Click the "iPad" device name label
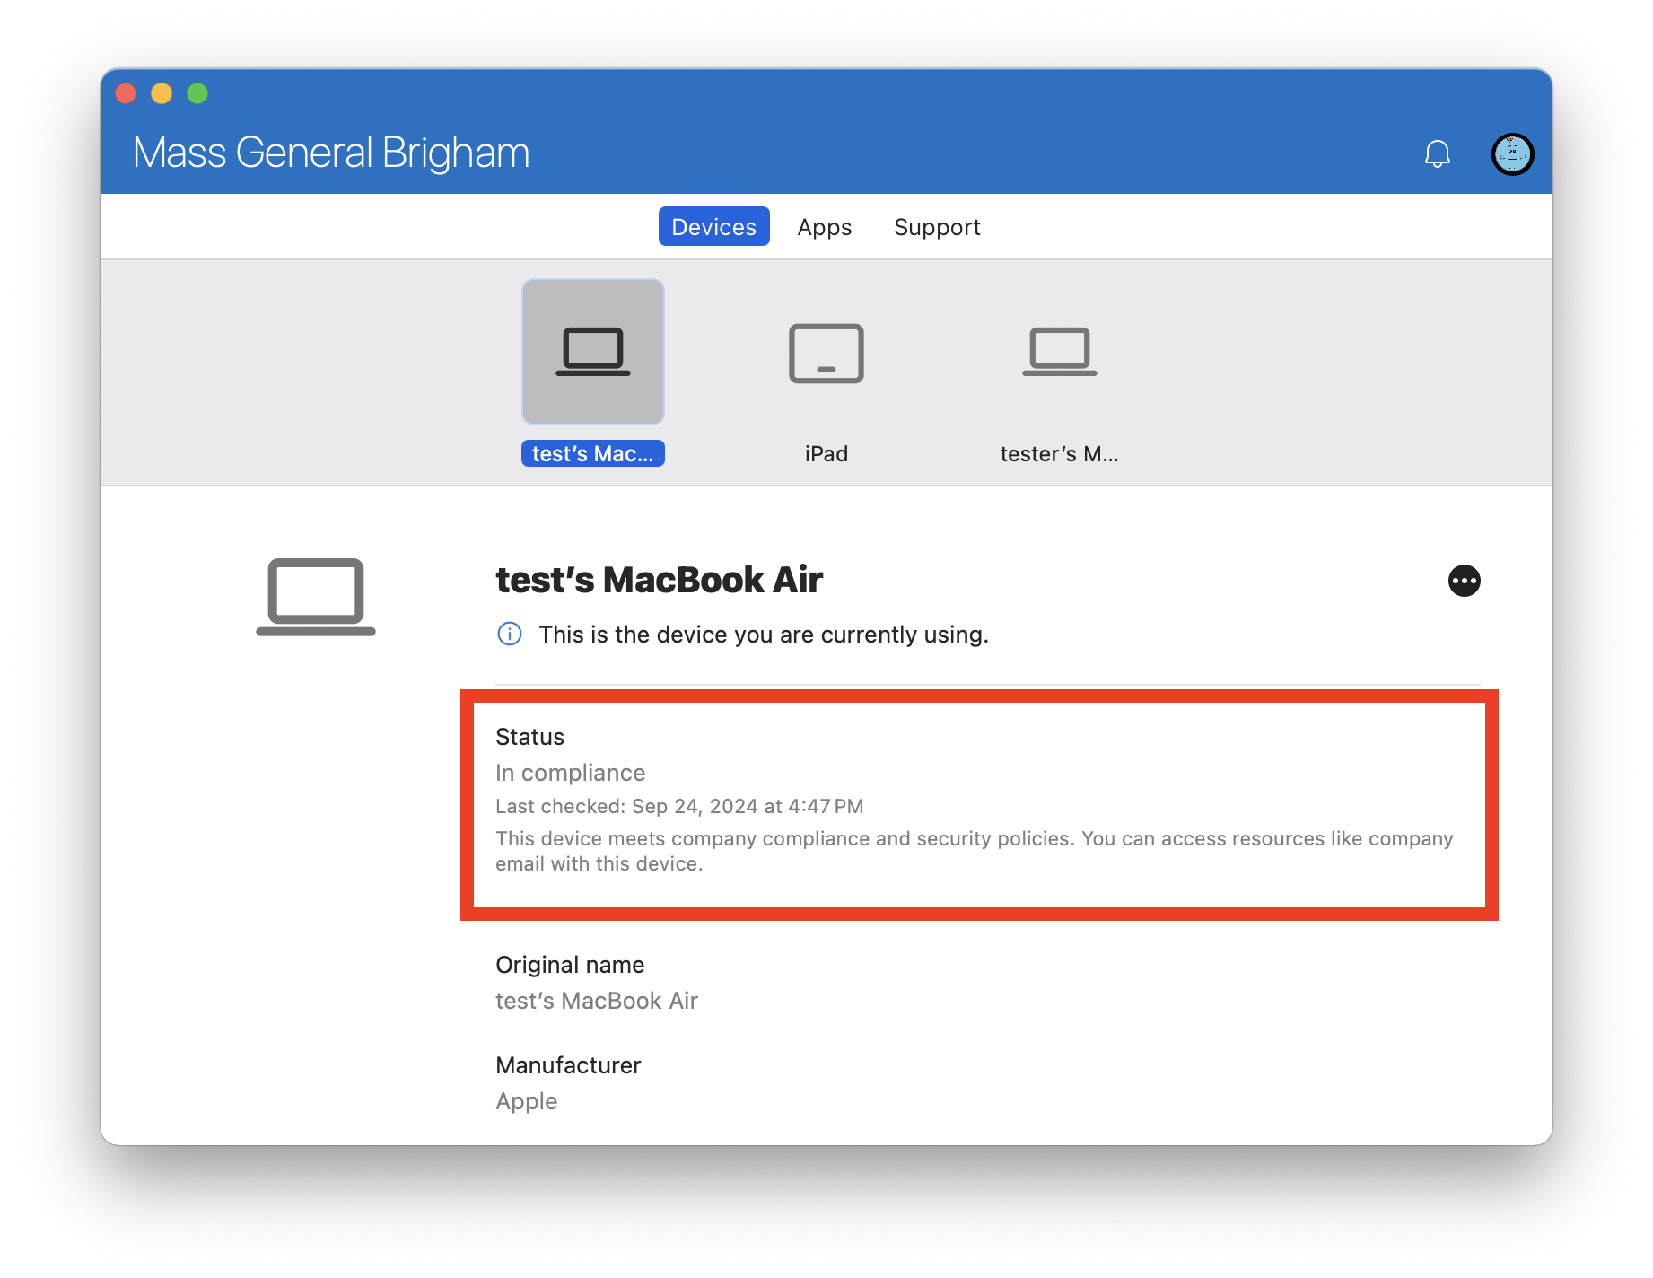 point(826,454)
